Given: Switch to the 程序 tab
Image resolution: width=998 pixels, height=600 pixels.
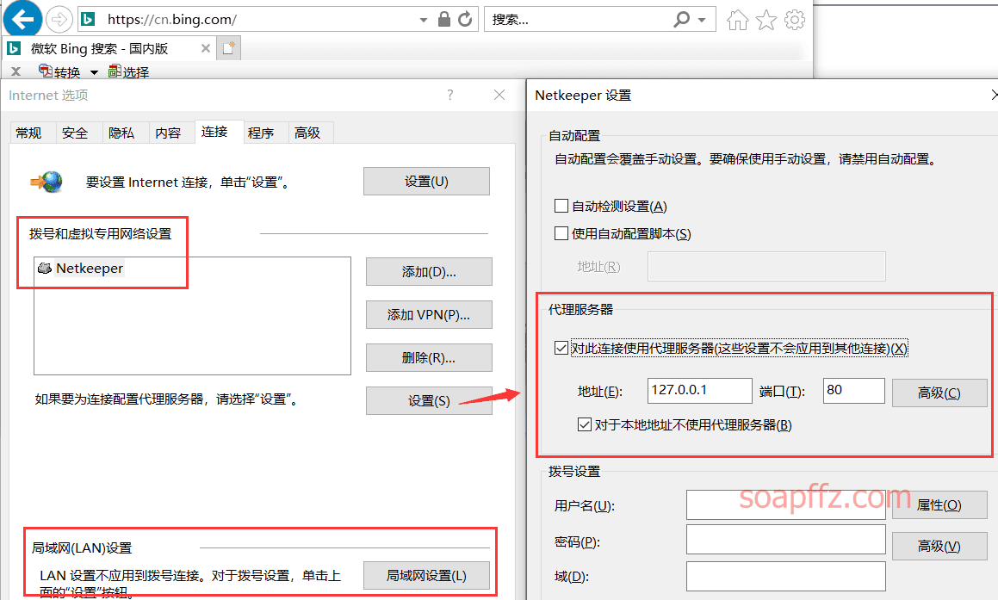Looking at the screenshot, I should tap(261, 133).
